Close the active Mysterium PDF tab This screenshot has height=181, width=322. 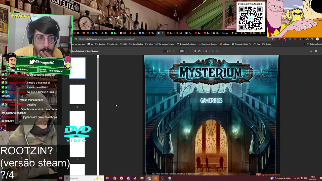(x=163, y=33)
